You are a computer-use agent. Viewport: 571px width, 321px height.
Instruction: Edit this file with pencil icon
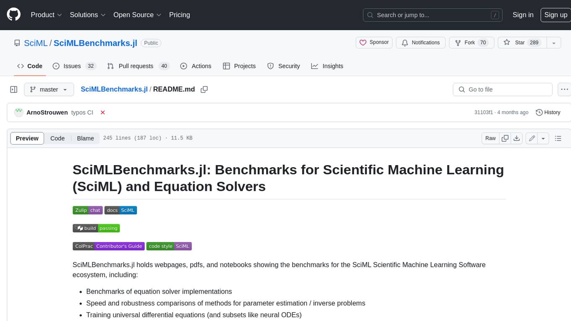[x=532, y=138]
